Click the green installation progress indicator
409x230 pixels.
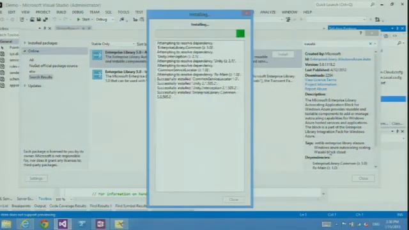(x=240, y=33)
